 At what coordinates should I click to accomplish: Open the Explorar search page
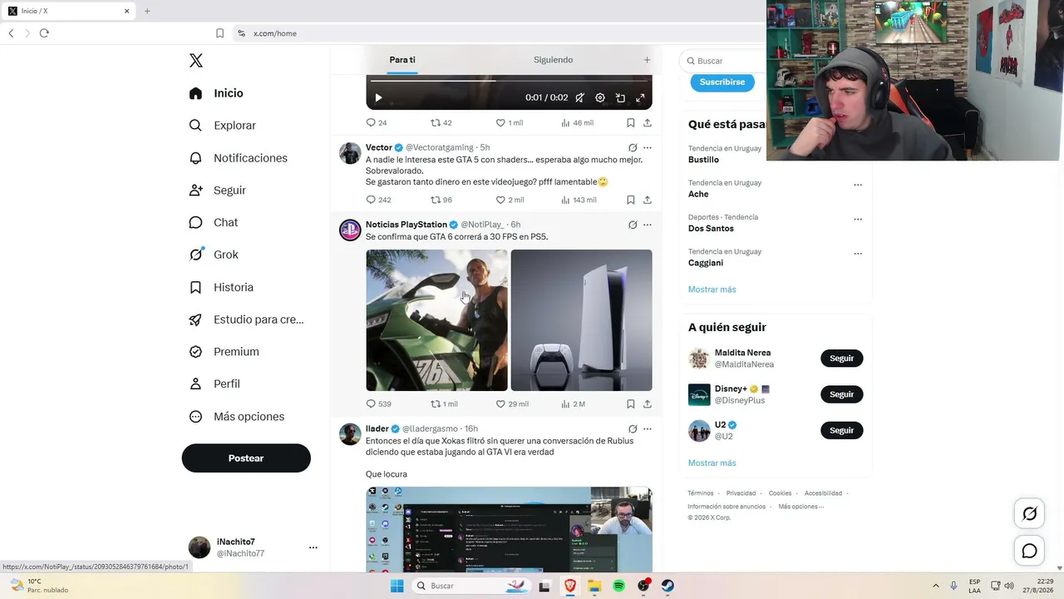[x=223, y=126]
